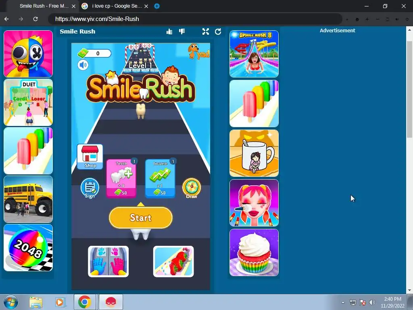This screenshot has height=310, width=413.
Task: Click the network icon in system tray
Action: pos(353,302)
